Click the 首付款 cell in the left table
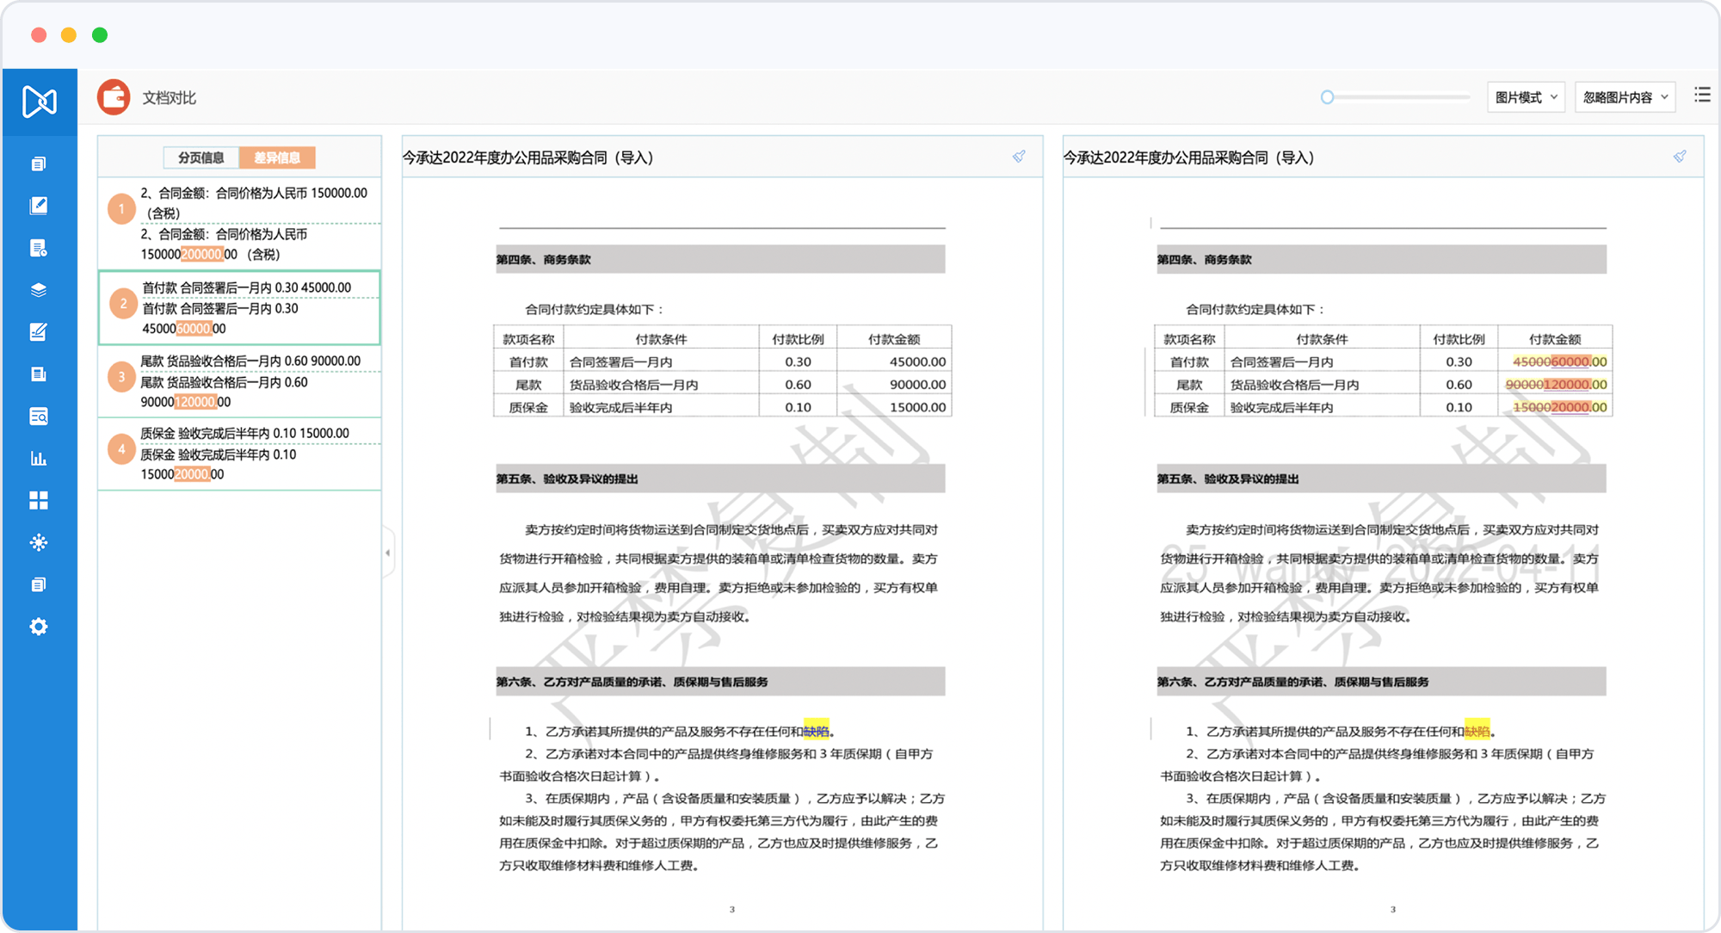The image size is (1721, 933). (x=528, y=362)
